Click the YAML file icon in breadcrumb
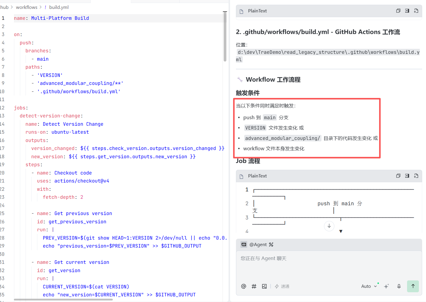 (45, 7)
